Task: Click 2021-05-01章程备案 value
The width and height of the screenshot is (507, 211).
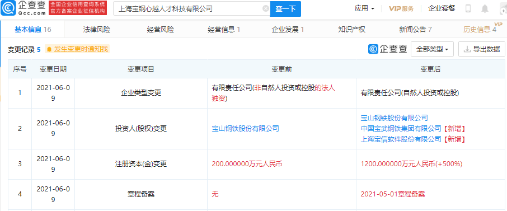Action: pos(392,194)
